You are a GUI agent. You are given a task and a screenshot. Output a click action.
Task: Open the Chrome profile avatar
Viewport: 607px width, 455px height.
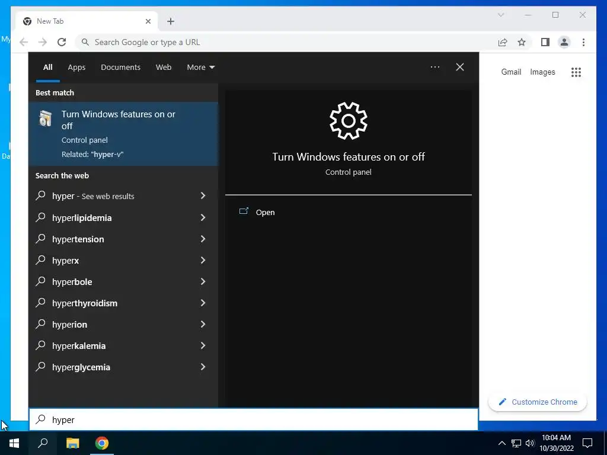tap(564, 42)
